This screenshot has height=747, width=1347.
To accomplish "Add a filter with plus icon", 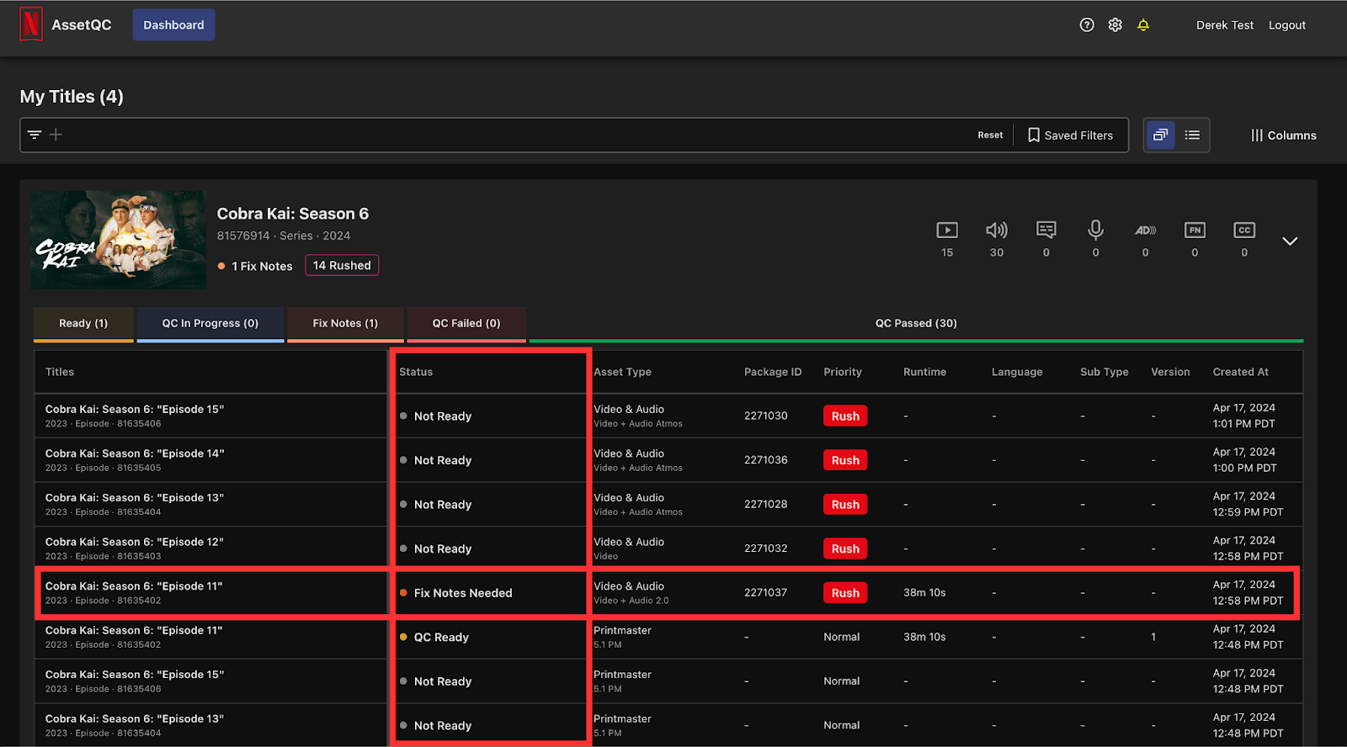I will 56,135.
